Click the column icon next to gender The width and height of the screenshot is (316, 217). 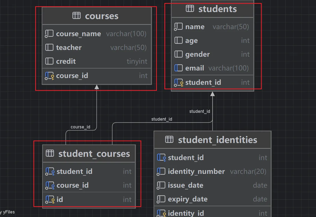(x=178, y=54)
